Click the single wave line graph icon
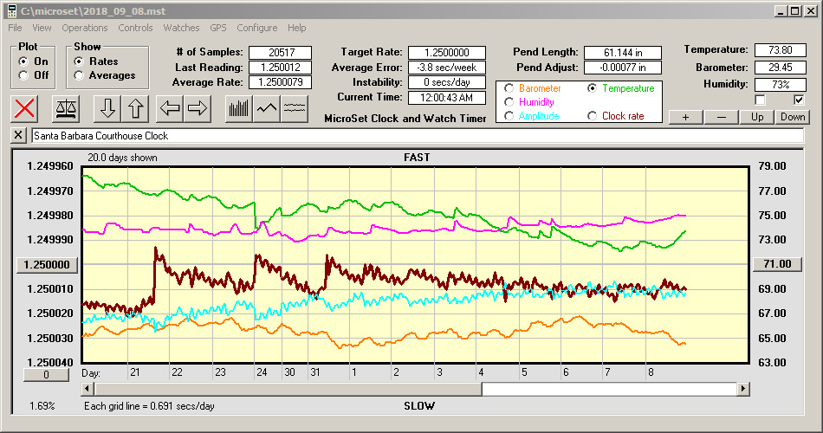The height and width of the screenshot is (433, 823). (x=267, y=108)
